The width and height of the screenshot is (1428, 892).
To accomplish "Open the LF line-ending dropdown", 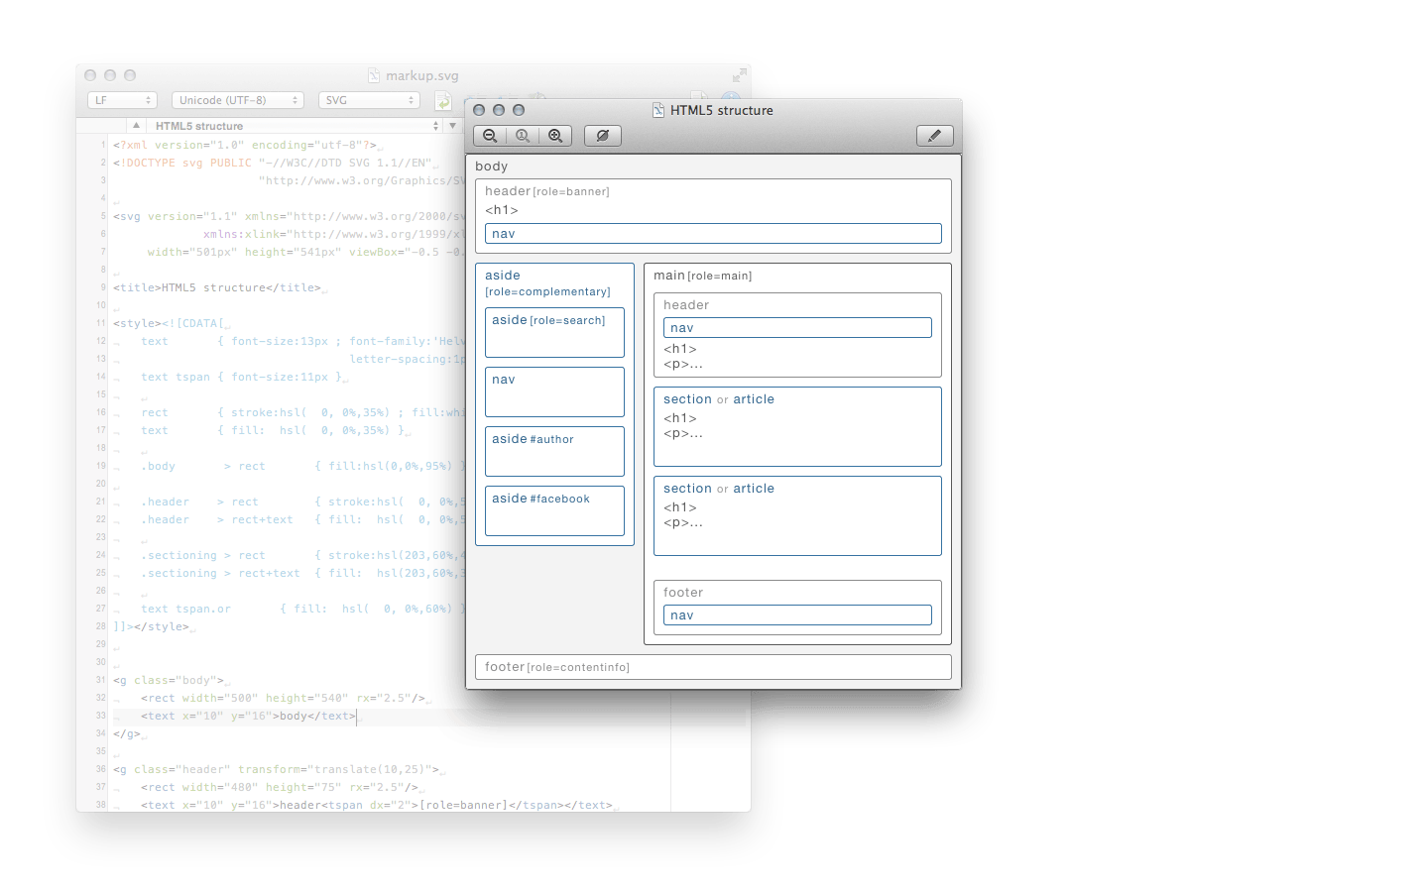I will coord(122,100).
